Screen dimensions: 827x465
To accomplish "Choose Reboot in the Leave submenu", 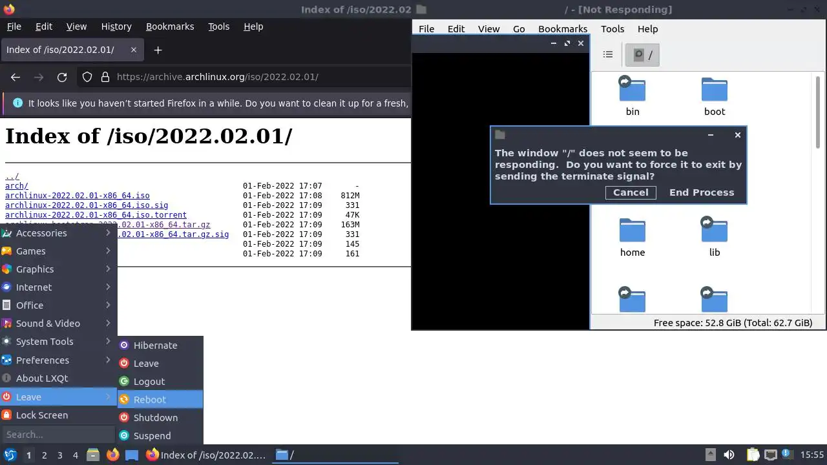I will point(160,400).
